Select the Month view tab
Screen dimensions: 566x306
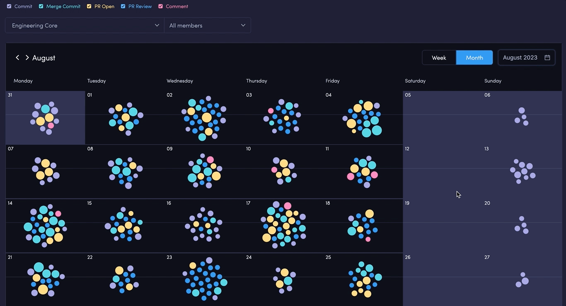click(x=474, y=57)
